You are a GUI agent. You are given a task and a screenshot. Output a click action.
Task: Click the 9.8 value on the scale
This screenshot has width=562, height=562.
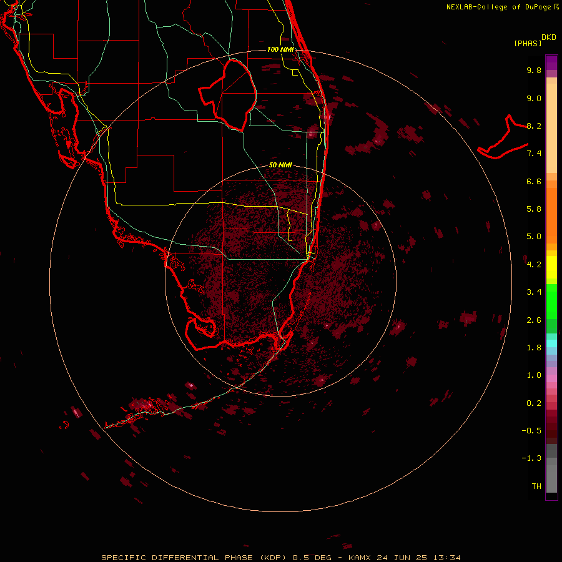[x=534, y=70]
